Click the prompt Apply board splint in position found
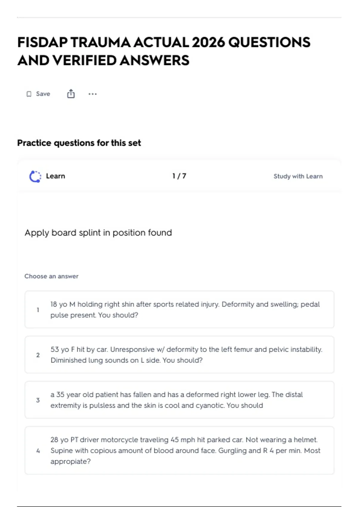 pos(98,233)
